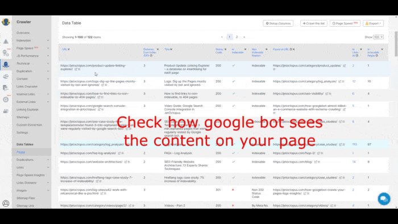Screen dimensions: 398x224
Task: Open the category/log_analyzer URL link in the table
Action: pos(92,144)
